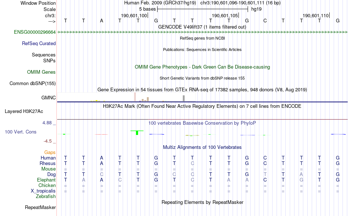Click the Elephant alignment row label
Screen dimensions: 348x216
tap(46, 180)
